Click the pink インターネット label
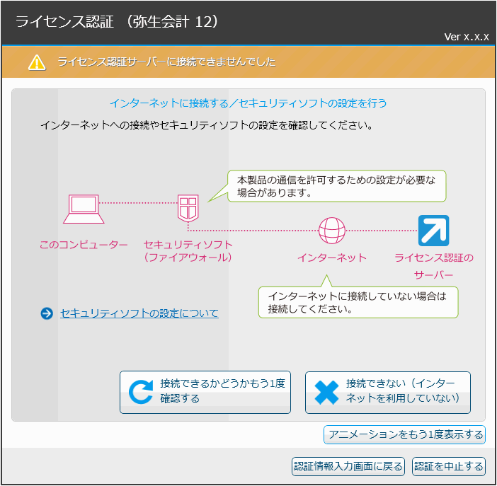 coord(331,258)
